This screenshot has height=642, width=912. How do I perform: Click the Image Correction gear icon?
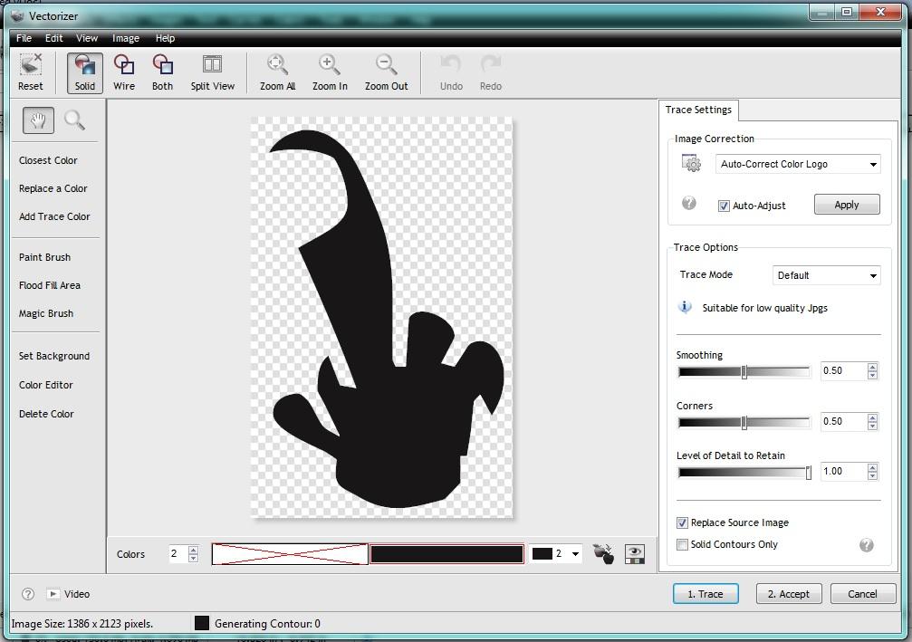point(692,164)
